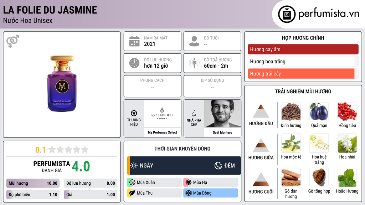The height and width of the screenshot is (205, 365).
Task: Click the person icon beside Độ tuổi
Action: pyautogui.click(x=194, y=41)
